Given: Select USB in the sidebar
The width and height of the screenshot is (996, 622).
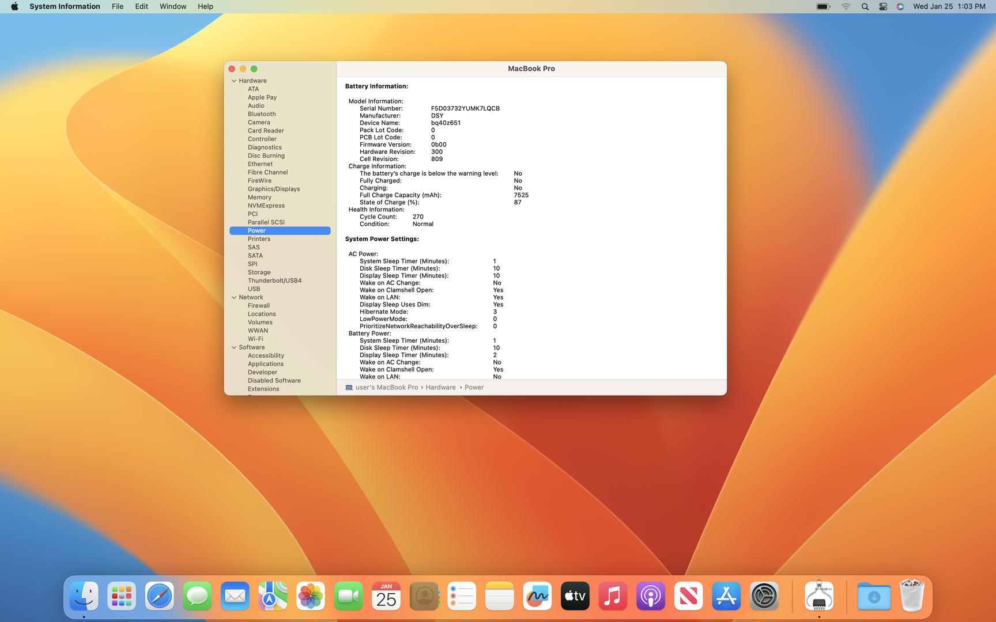Looking at the screenshot, I should pyautogui.click(x=254, y=289).
